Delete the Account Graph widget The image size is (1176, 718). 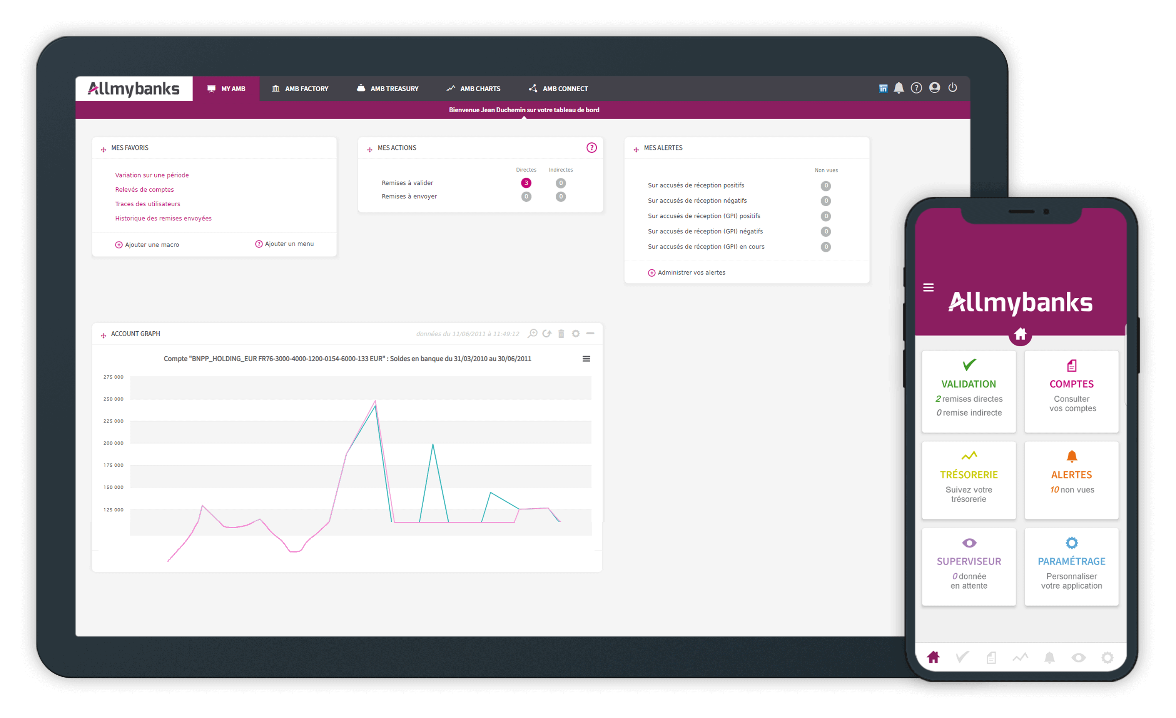tap(561, 334)
